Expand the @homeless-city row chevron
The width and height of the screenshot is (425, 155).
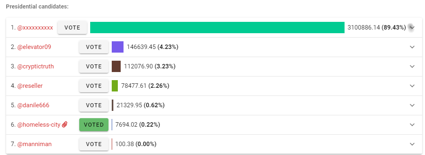pos(412,125)
